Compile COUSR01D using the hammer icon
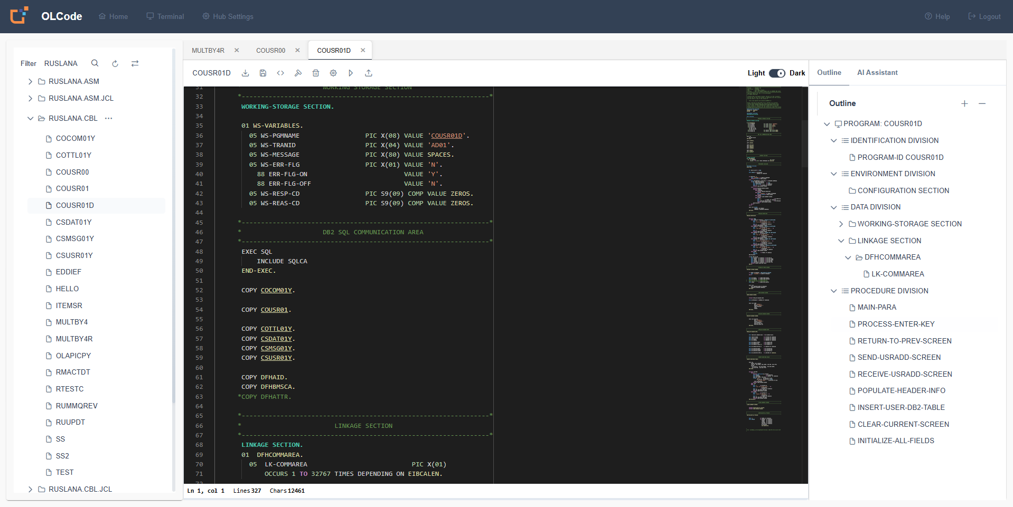This screenshot has width=1013, height=507. 298,73
